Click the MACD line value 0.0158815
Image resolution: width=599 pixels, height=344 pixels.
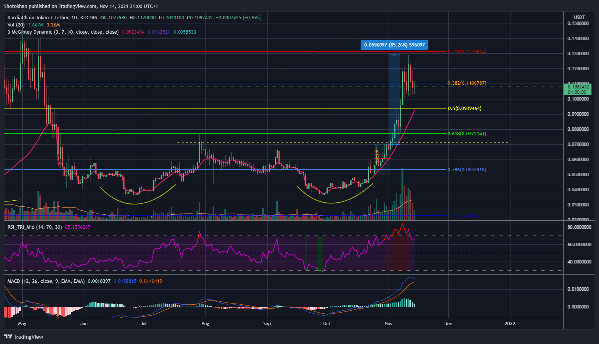[125, 281]
